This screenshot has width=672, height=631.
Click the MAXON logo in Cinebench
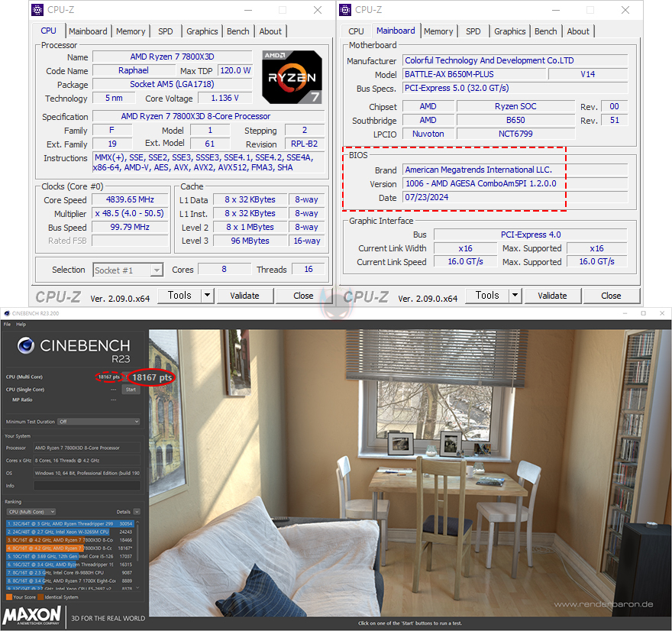pyautogui.click(x=32, y=615)
